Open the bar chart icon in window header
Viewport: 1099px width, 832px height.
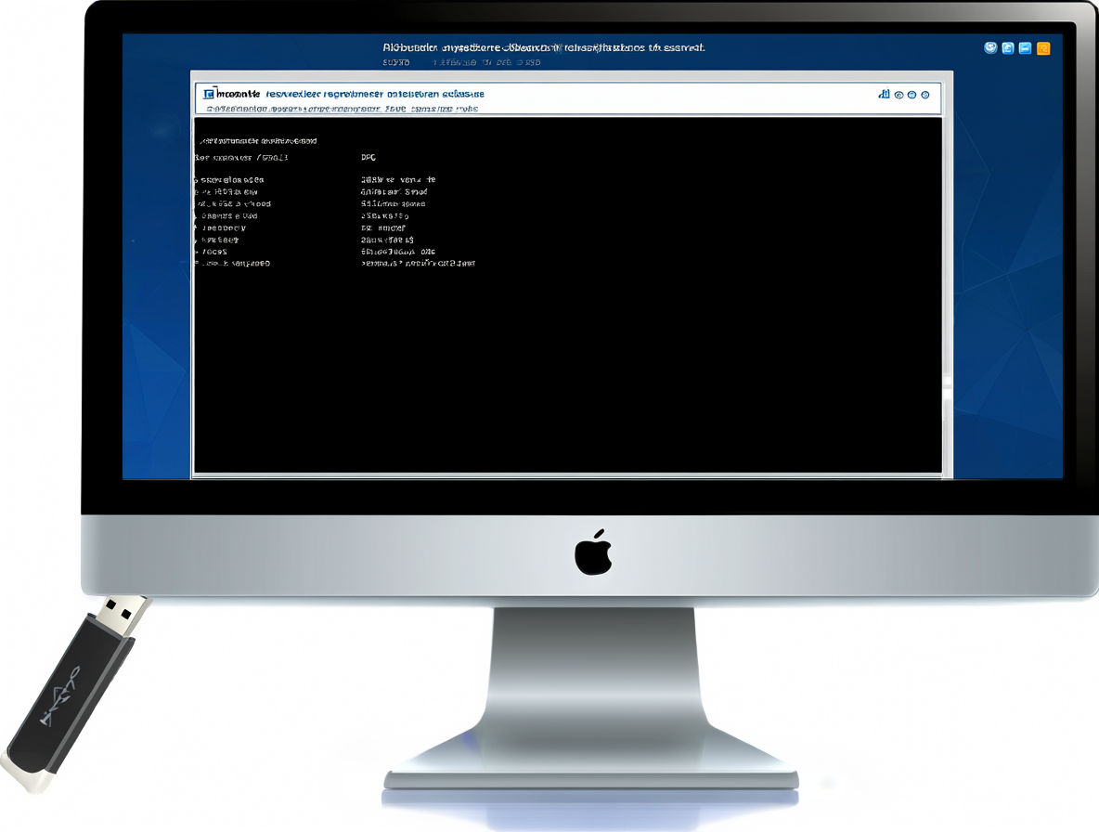coord(885,94)
